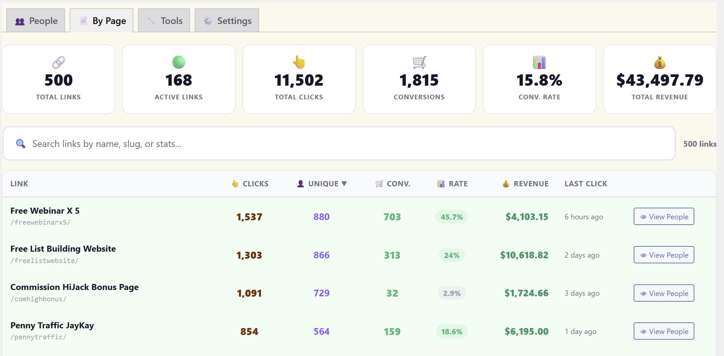The width and height of the screenshot is (724, 356).
Task: Select Commission HiJack Bonus Page name
Action: click(x=74, y=287)
